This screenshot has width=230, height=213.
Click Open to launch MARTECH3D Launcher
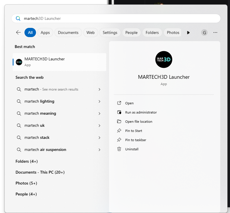(129, 103)
